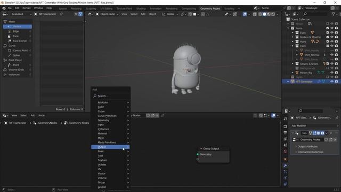Open Tool properties tab icon
The width and height of the screenshot is (341, 192).
(286, 118)
